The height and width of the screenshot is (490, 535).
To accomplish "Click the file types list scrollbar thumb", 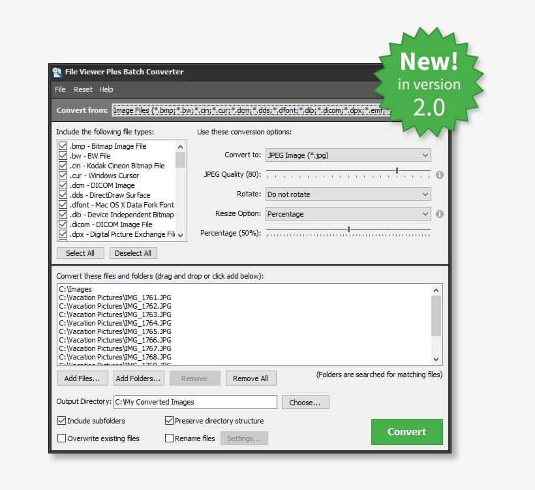I will [x=181, y=160].
